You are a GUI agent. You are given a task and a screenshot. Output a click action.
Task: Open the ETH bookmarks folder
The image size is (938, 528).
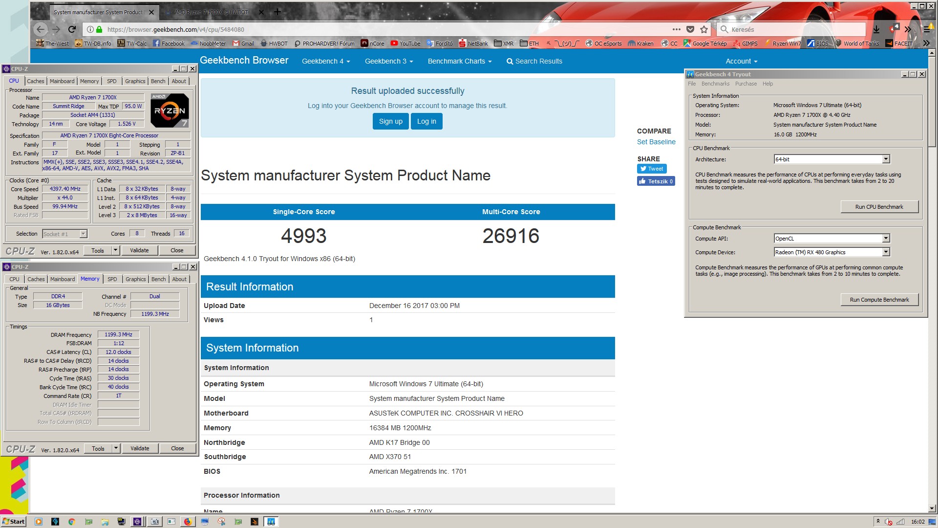click(x=529, y=44)
